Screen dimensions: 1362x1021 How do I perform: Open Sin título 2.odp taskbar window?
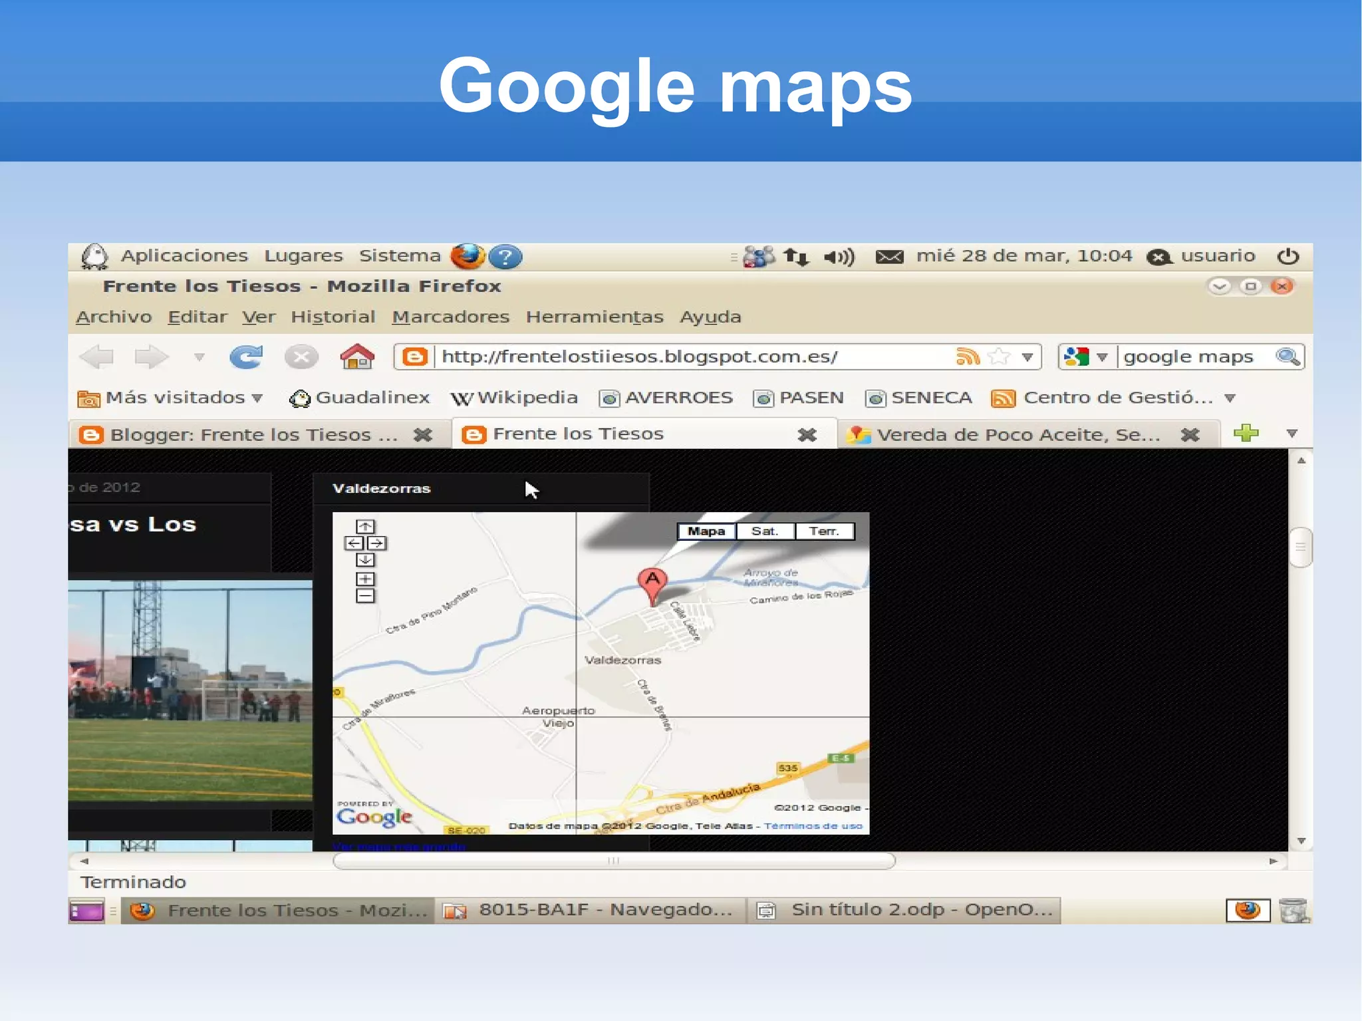(904, 911)
